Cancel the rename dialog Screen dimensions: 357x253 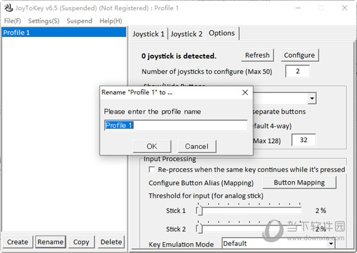pos(197,146)
